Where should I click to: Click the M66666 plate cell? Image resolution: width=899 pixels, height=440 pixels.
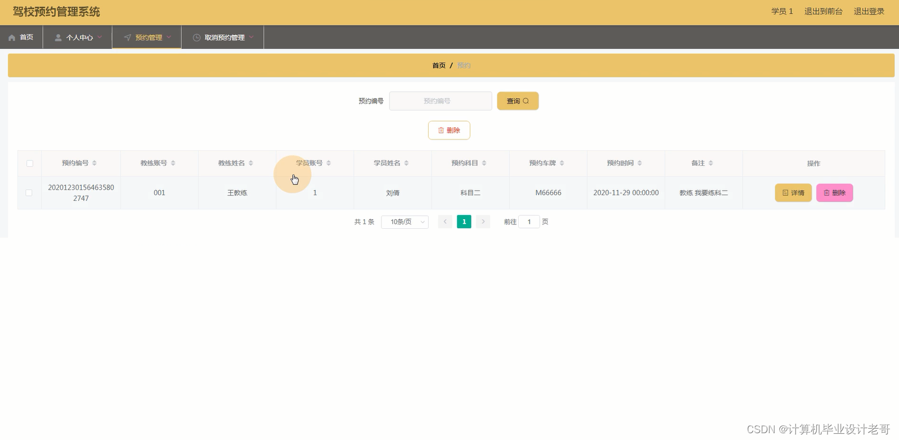click(548, 193)
